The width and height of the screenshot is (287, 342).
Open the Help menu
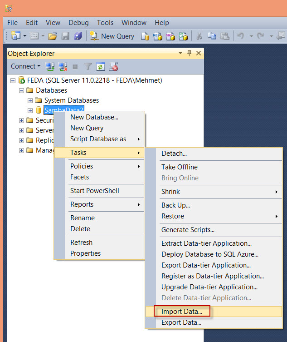[162, 23]
